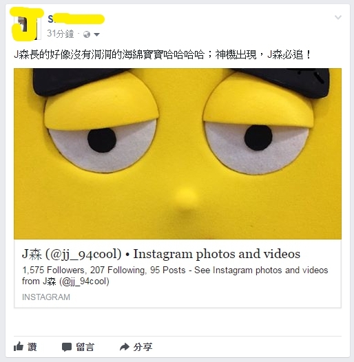The width and height of the screenshot is (354, 362).
Task: Open the privacy audience dropdown arrow
Action: (x=97, y=34)
